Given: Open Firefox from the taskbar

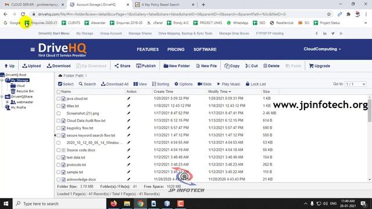Looking at the screenshot, I should pyautogui.click(x=114, y=204).
